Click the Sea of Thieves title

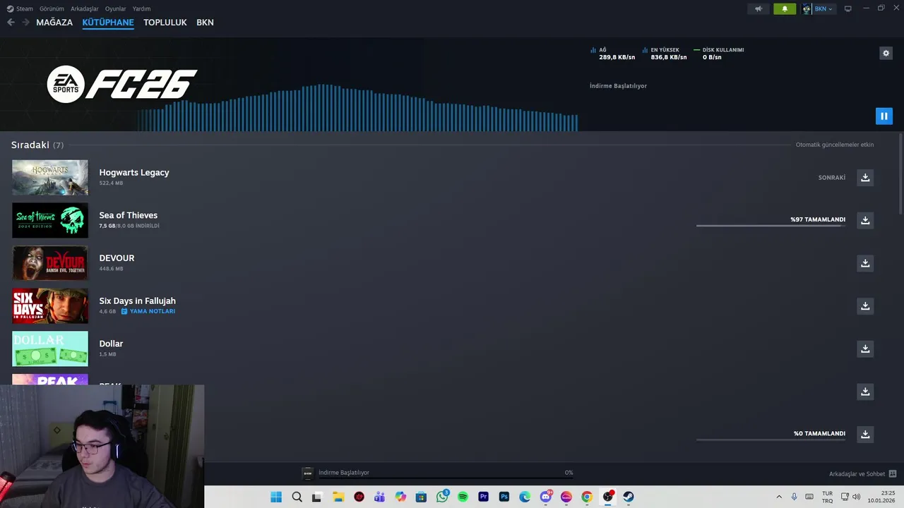coord(128,215)
